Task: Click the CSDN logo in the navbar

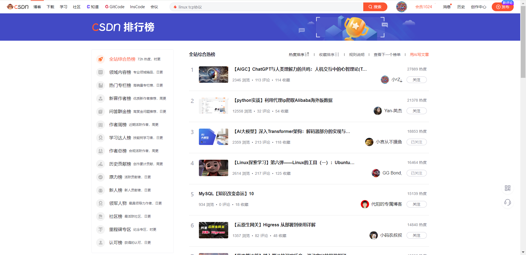Action: pos(18,7)
